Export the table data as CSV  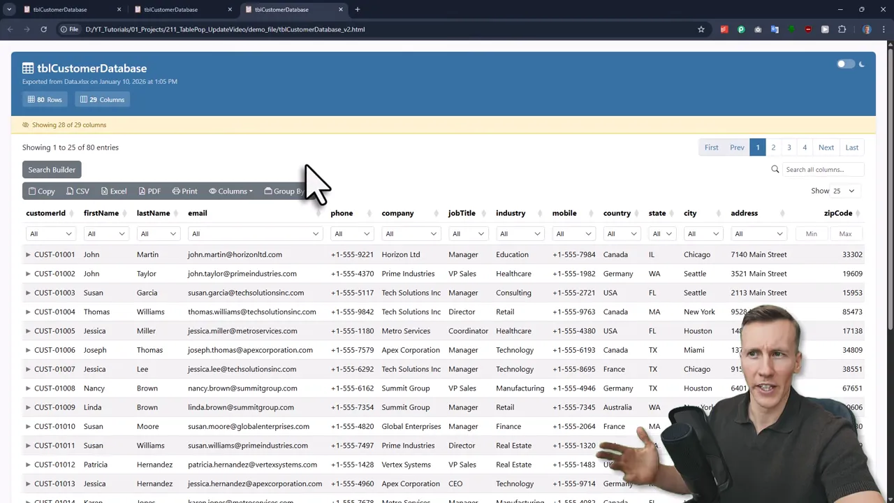click(x=78, y=191)
